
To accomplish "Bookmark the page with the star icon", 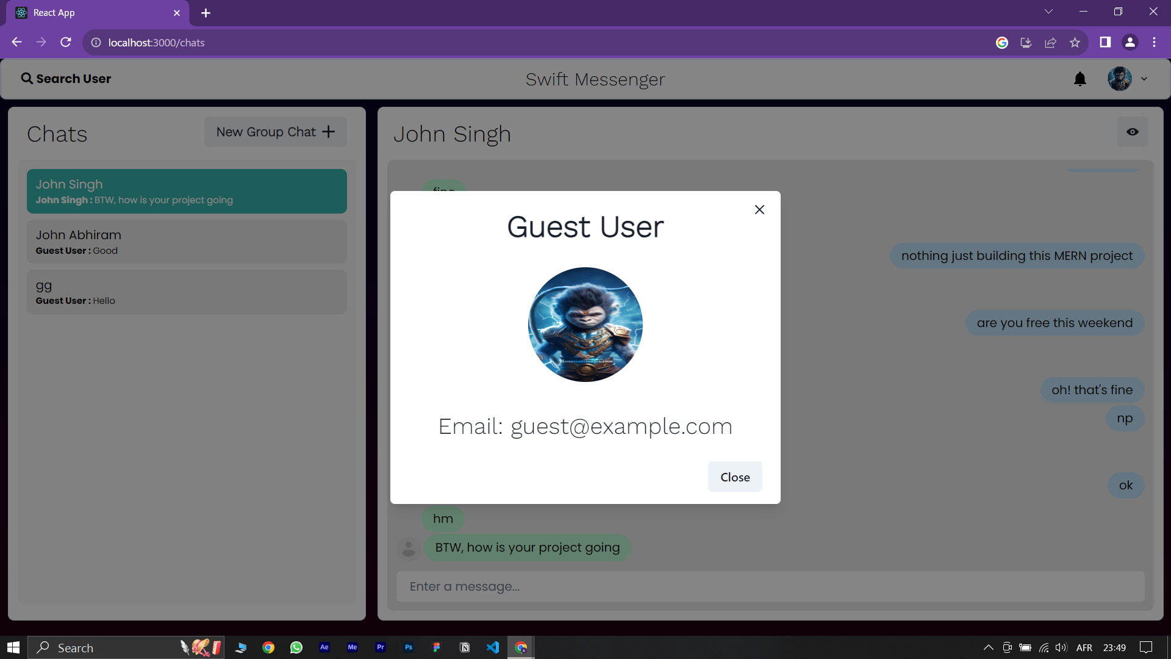I will click(x=1075, y=43).
